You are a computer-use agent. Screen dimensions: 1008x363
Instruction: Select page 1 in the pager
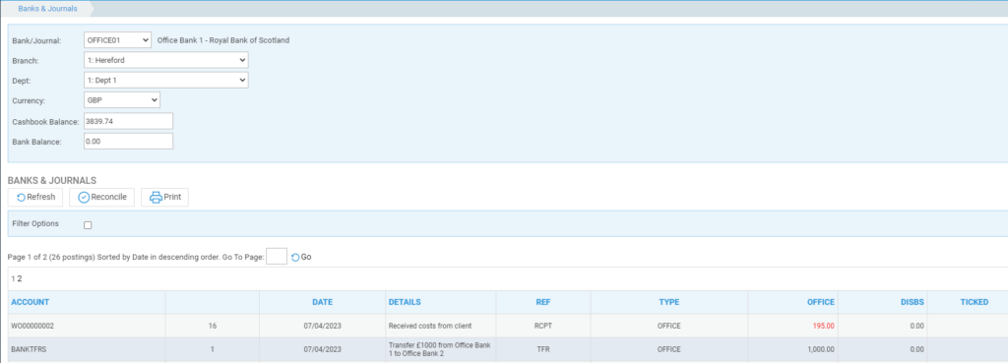[x=14, y=278]
